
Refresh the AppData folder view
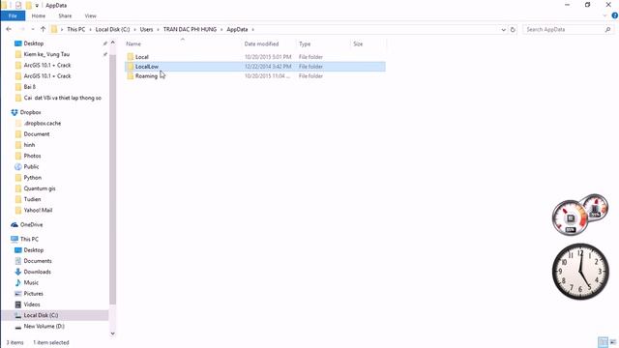(513, 30)
